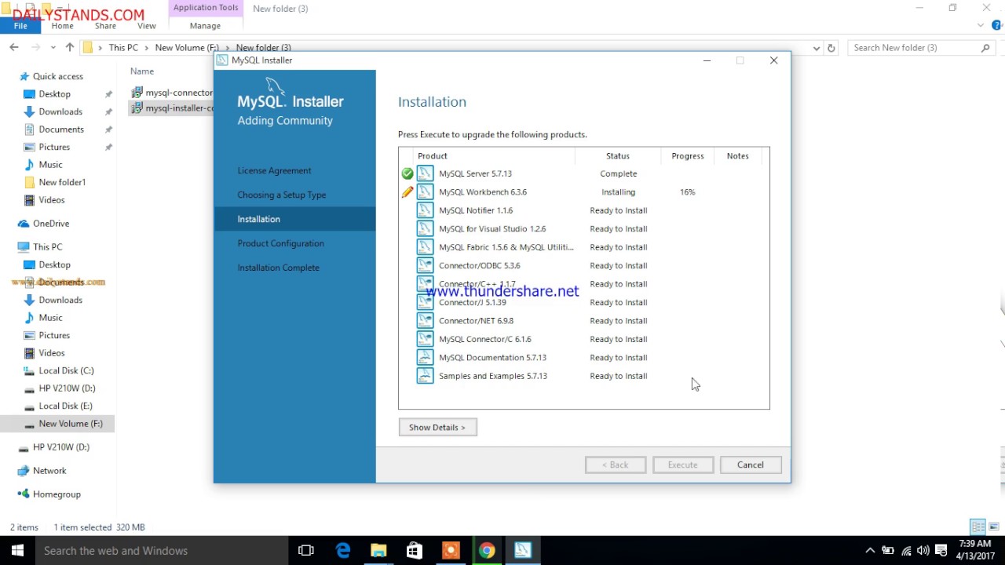Open the recent locations dropdown arrow
Viewport: 1005px width, 565px height.
coord(53,48)
